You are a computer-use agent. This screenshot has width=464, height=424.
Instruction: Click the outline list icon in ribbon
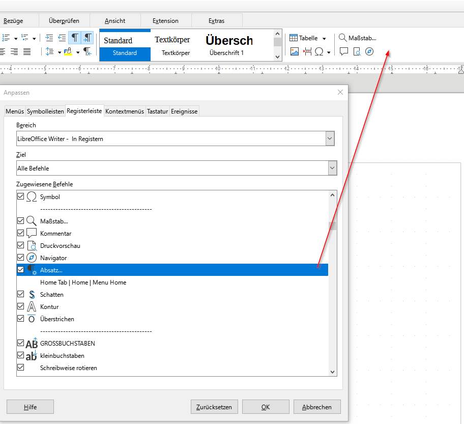point(25,38)
